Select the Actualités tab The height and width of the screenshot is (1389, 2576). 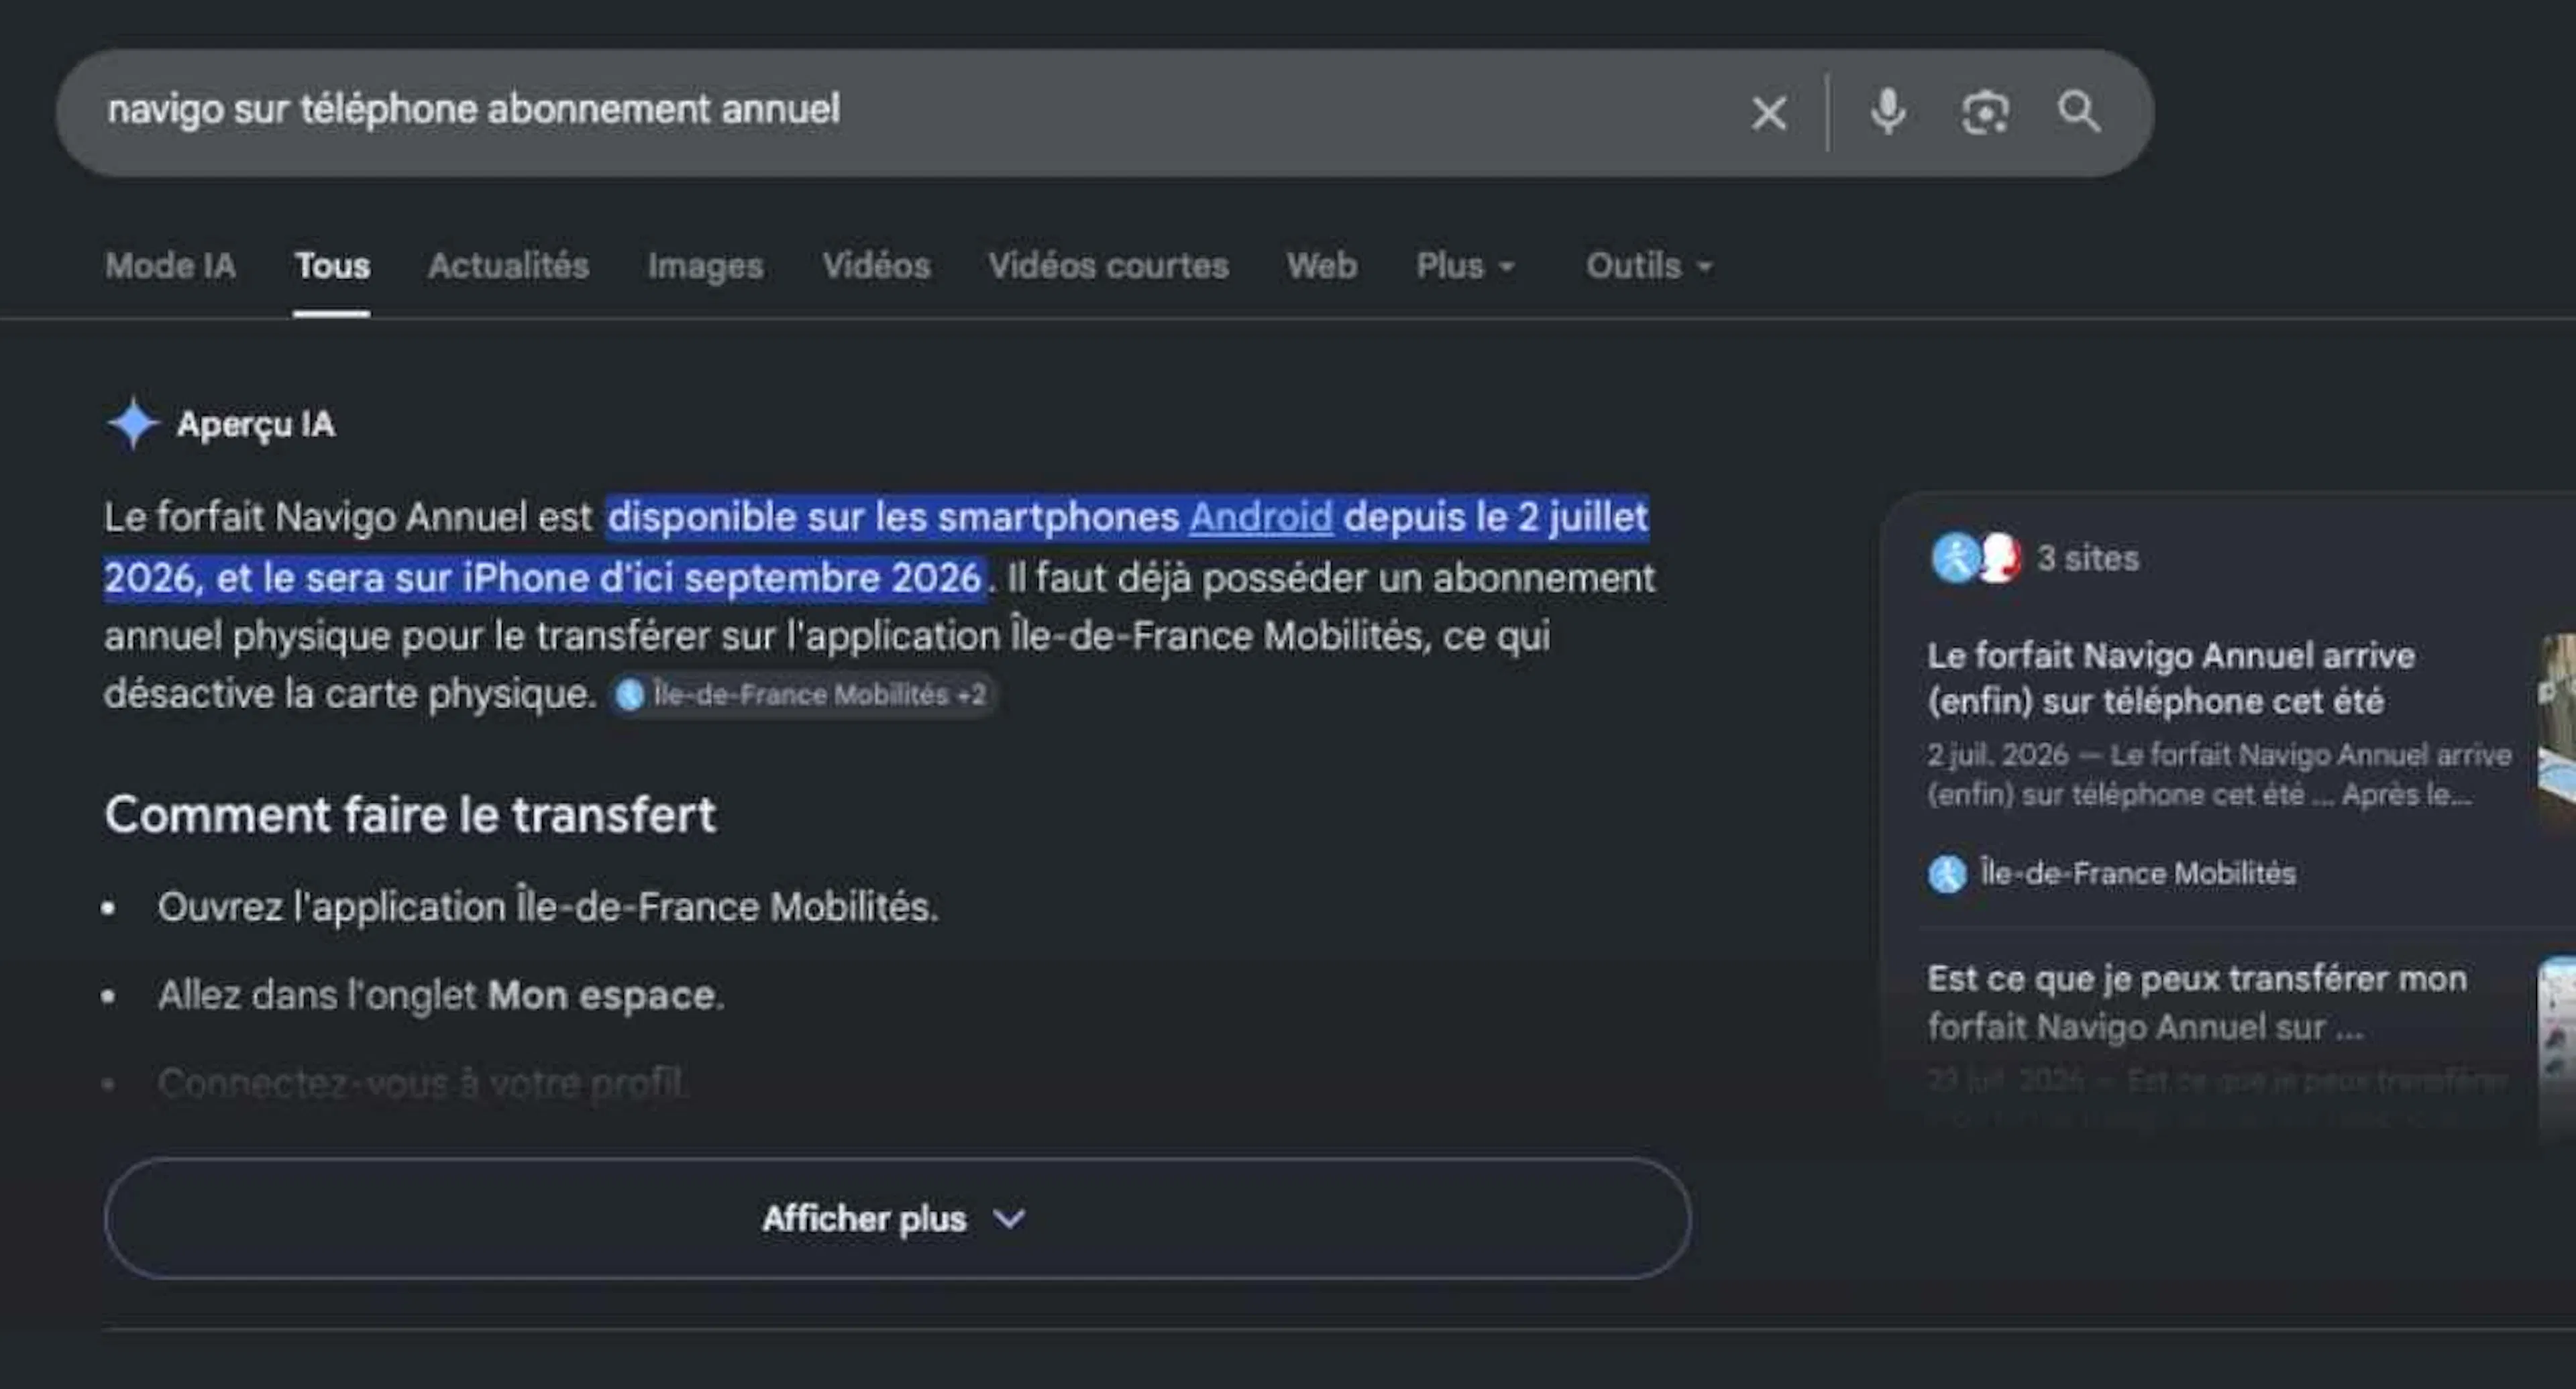pyautogui.click(x=508, y=266)
